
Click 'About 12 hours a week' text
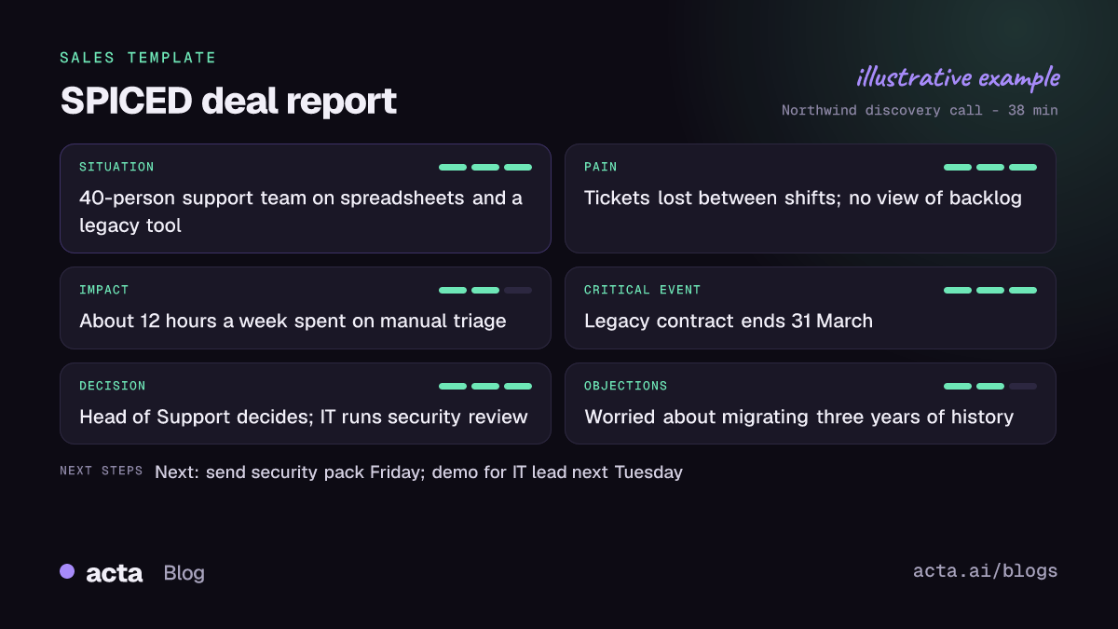(184, 321)
